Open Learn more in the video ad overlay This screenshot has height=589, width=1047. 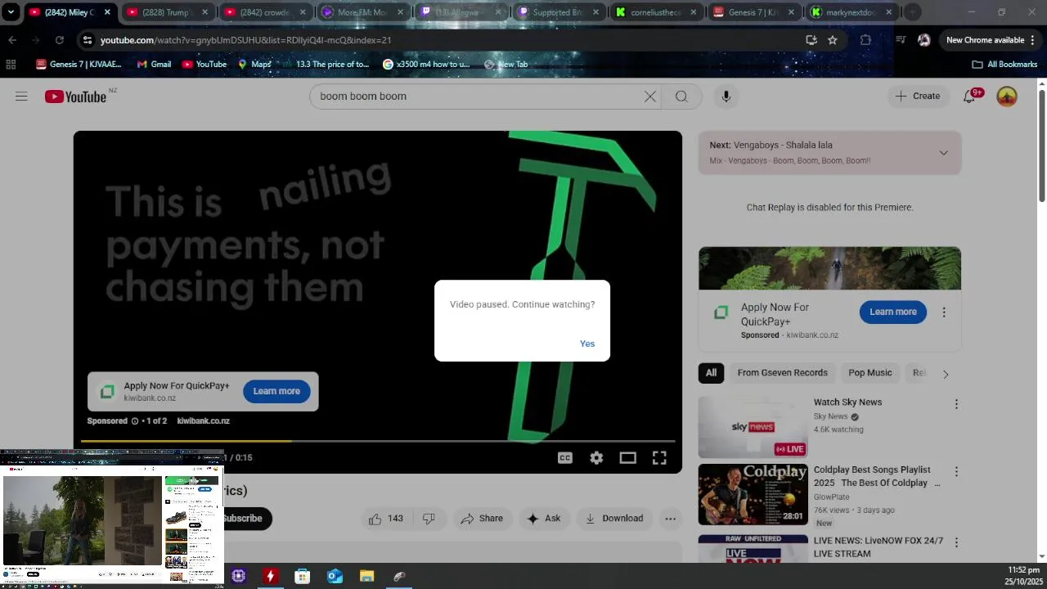tap(276, 391)
